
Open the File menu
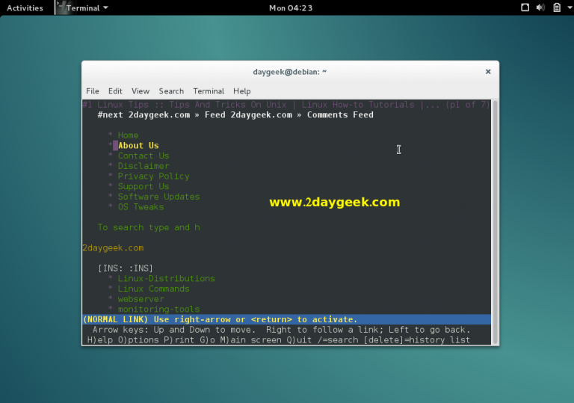pyautogui.click(x=93, y=91)
